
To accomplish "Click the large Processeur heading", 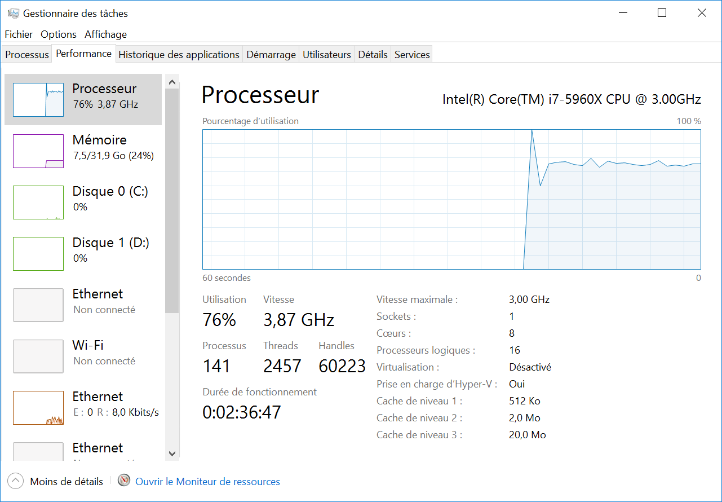I will (260, 95).
